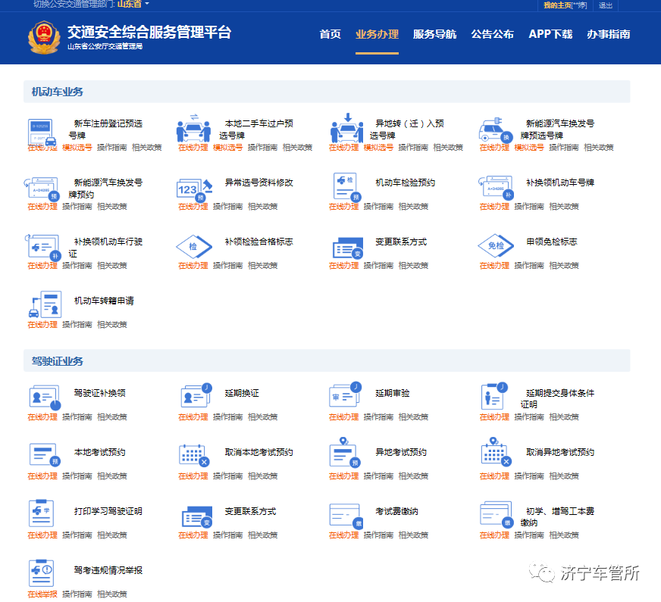This screenshot has height=602, width=661.
Task: Click the 新能源汽车换发号牌预选号牌 icon
Action: (495, 130)
